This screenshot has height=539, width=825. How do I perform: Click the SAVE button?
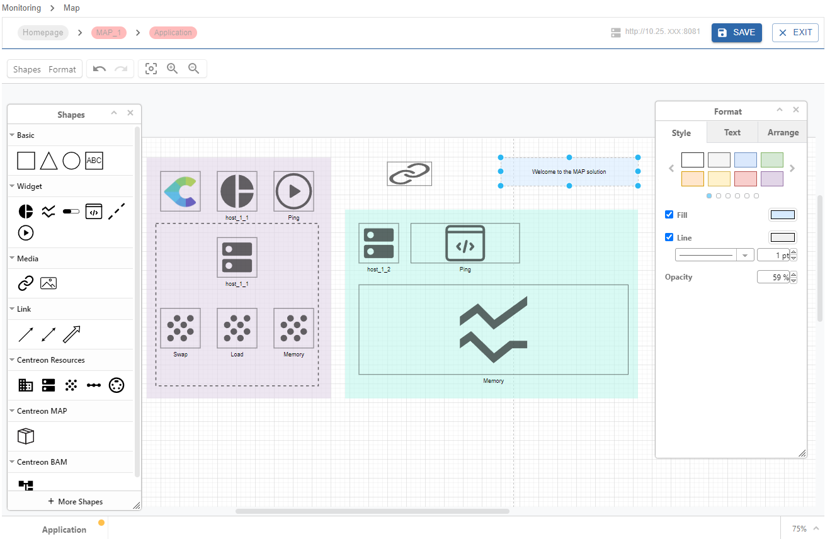(x=736, y=33)
